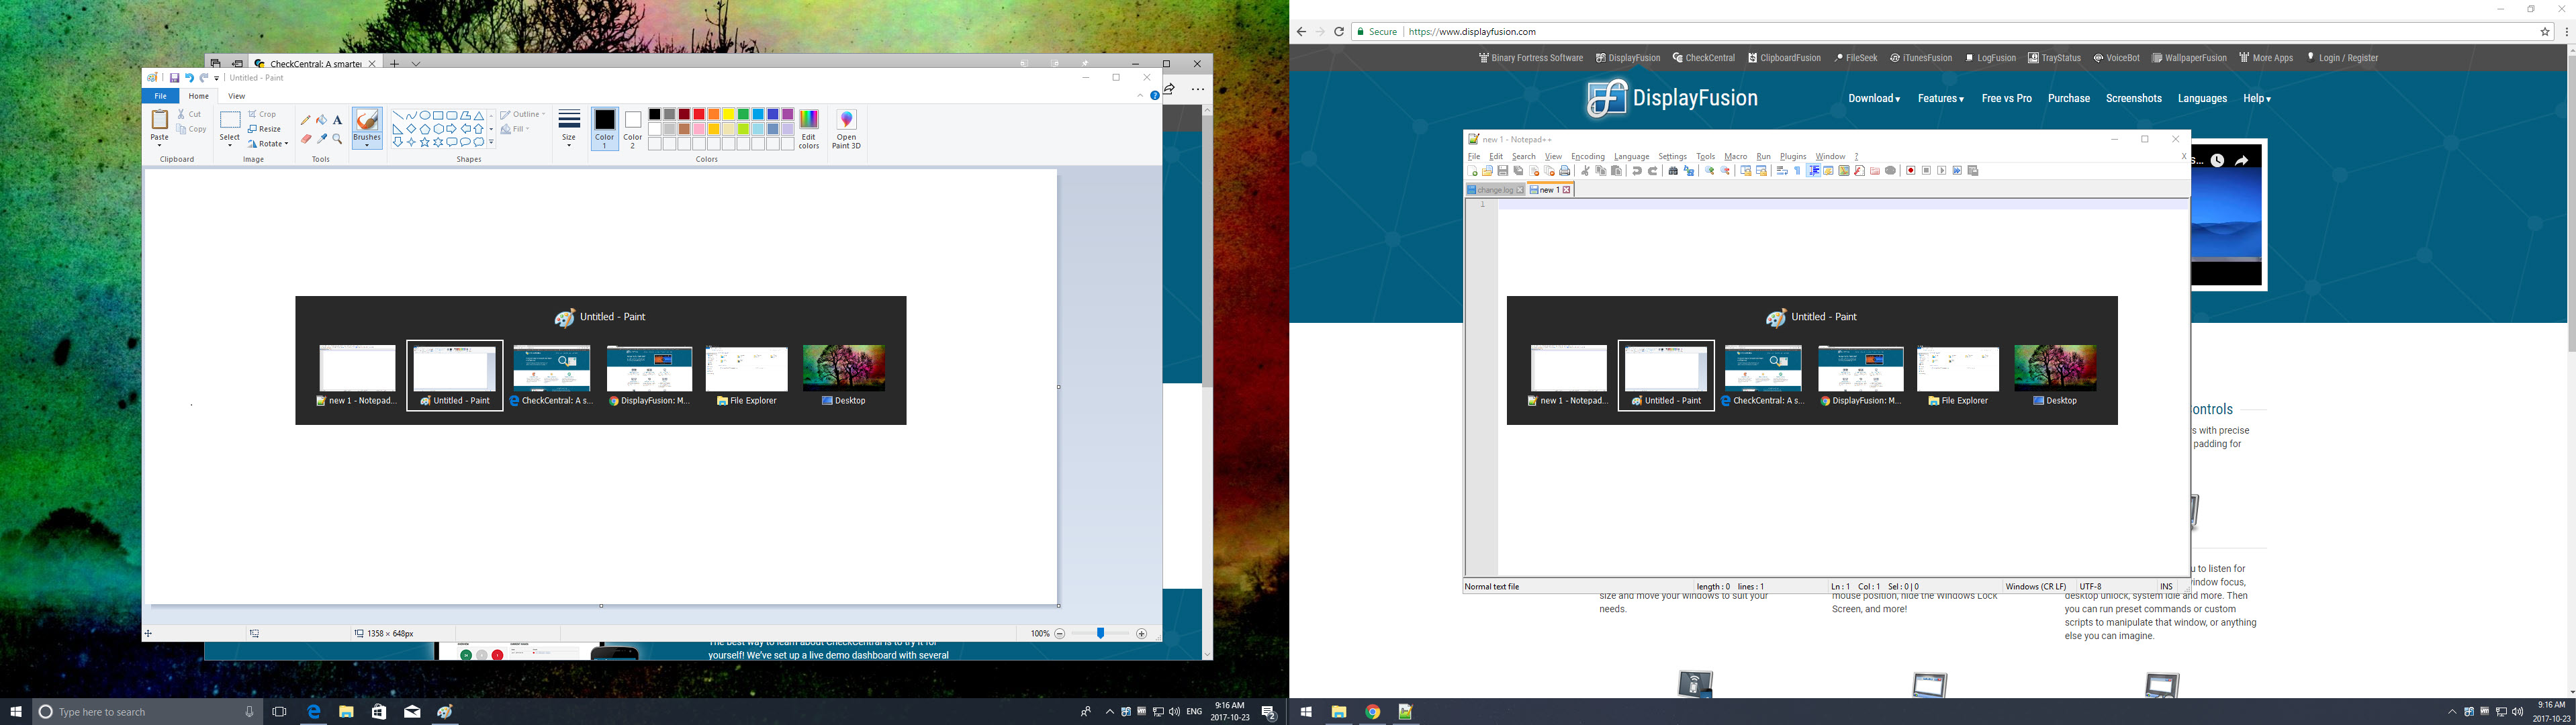Screen dimensions: 2576x725
Task: Activate the Color 1 selector in Paint
Action: (604, 129)
